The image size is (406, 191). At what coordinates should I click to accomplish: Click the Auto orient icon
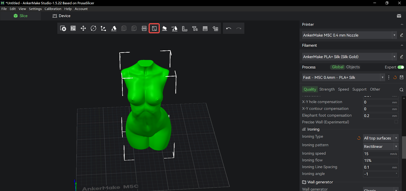[175, 28]
